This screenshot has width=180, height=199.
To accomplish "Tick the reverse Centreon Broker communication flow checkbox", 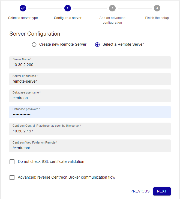I will click(x=12, y=178).
